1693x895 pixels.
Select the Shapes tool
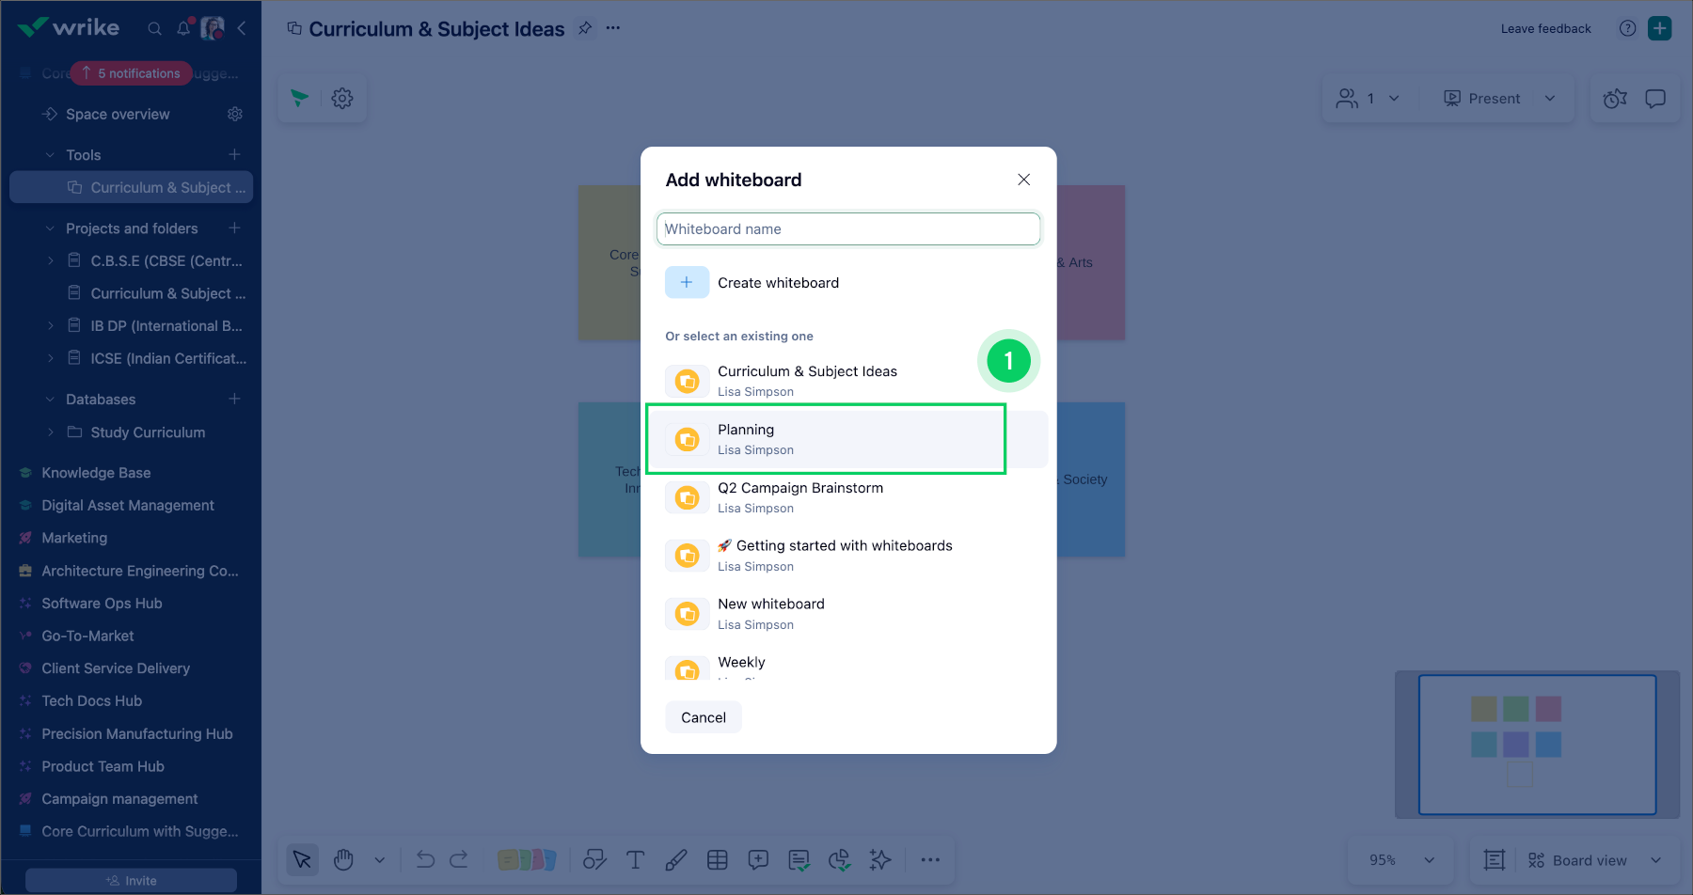point(594,859)
